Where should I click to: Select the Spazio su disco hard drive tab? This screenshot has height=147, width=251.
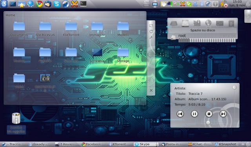[x=185, y=24]
